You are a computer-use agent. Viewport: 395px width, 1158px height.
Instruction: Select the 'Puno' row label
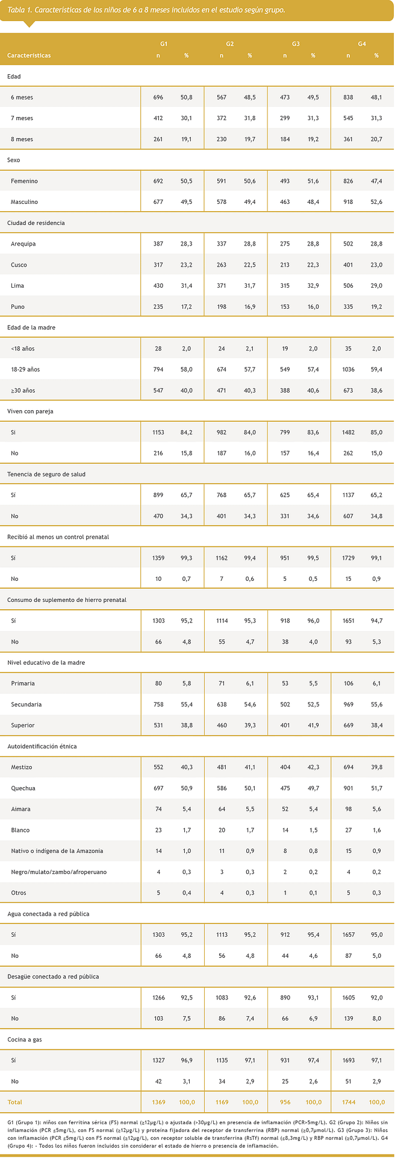[x=17, y=306]
